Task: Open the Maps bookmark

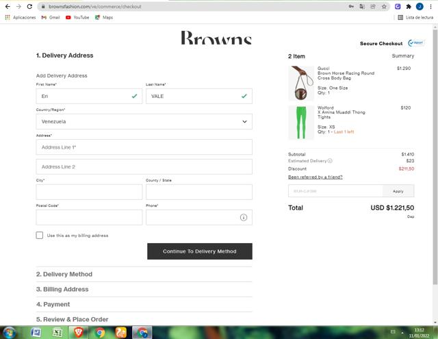Action: (104, 17)
